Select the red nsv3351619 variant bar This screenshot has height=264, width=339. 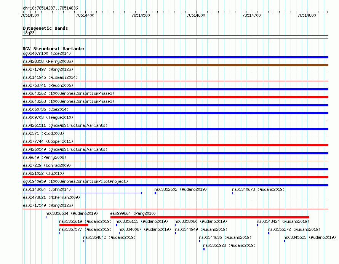[74, 225]
